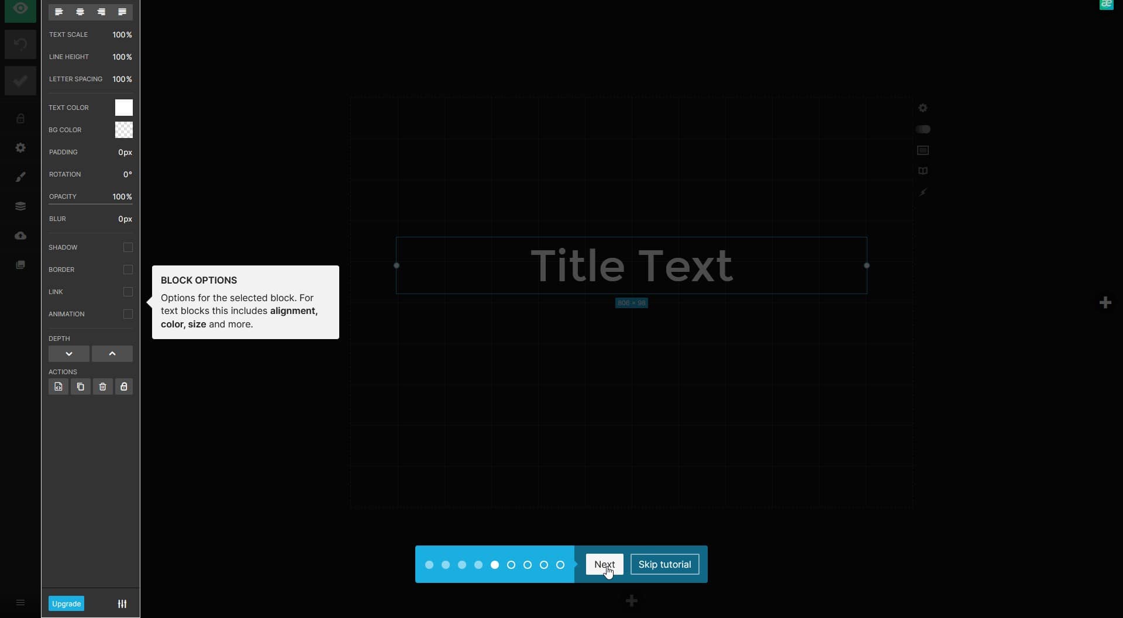Click the Skip tutorial button

click(664, 564)
